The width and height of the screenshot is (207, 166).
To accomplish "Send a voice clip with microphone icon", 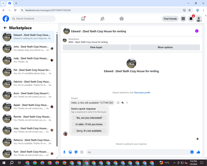I will [64, 152].
